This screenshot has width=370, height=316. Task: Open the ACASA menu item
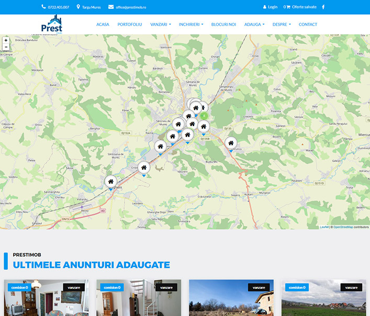103,24
